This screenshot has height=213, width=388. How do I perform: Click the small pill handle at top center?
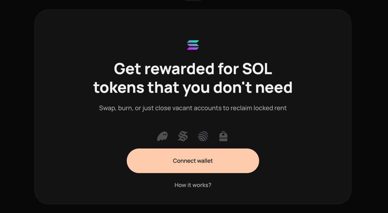coord(193,0)
